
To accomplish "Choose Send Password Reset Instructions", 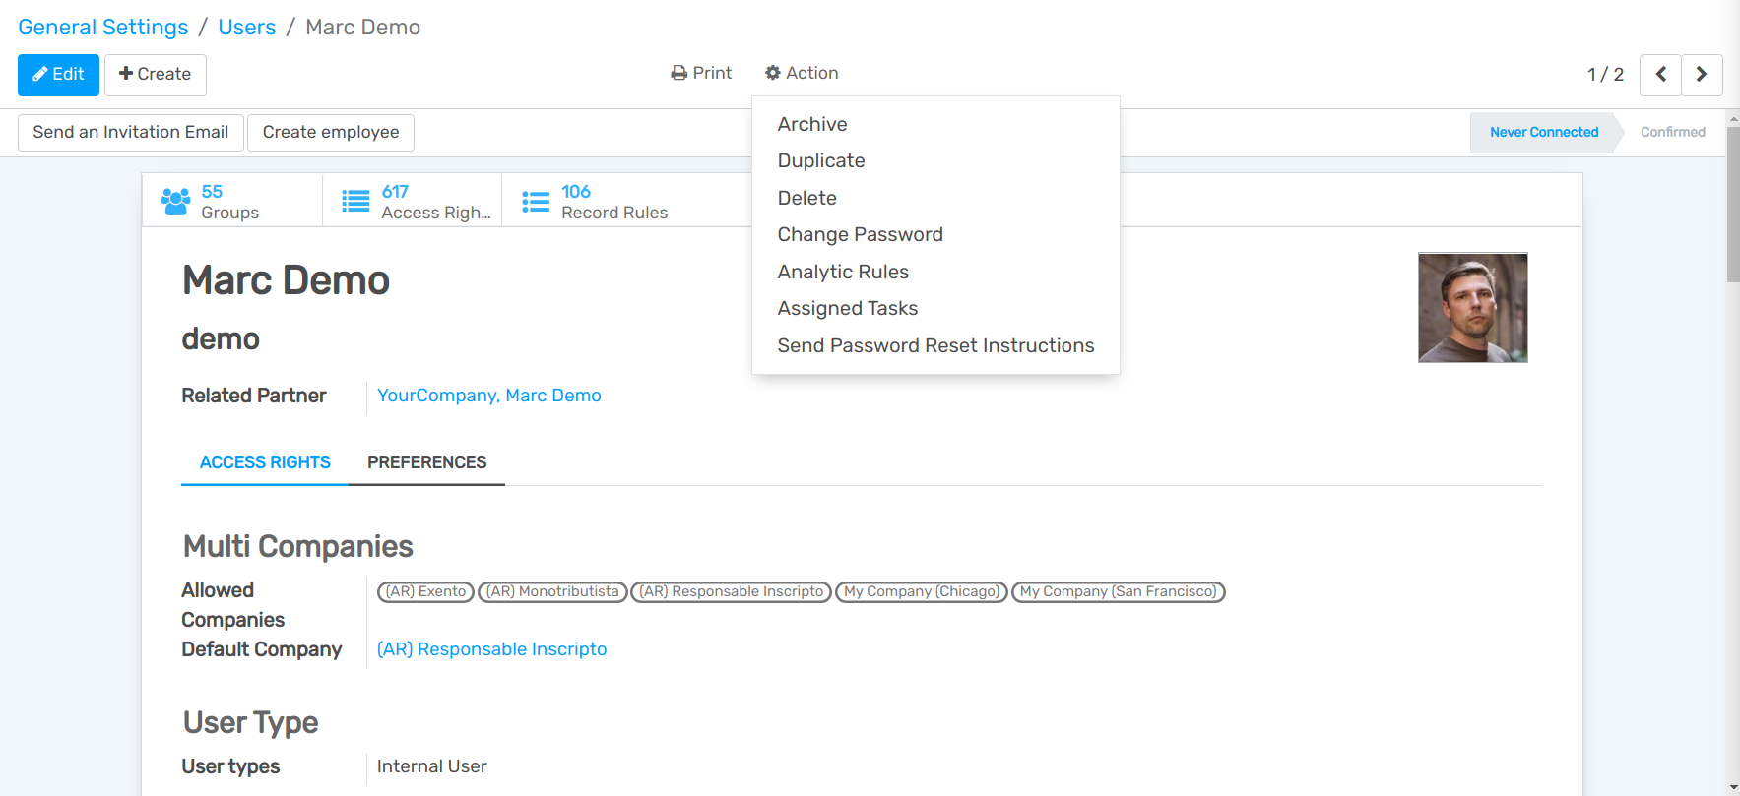I will click(x=935, y=345).
